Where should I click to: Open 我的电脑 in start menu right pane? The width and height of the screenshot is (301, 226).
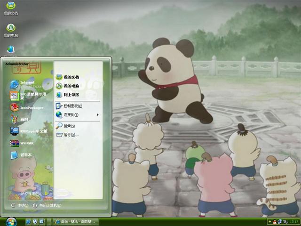68,86
